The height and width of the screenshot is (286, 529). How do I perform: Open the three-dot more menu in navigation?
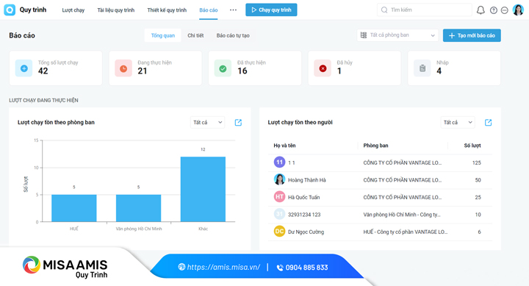click(233, 10)
